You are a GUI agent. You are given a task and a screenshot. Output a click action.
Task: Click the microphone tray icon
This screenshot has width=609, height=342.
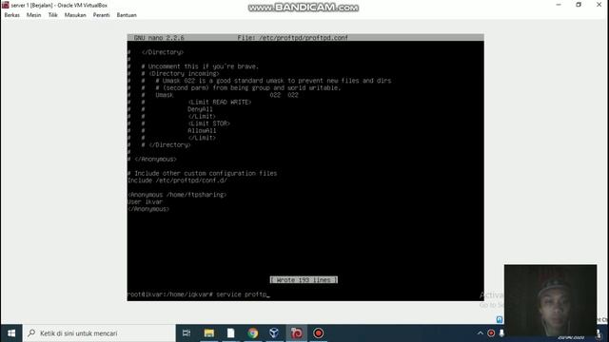tap(501, 333)
